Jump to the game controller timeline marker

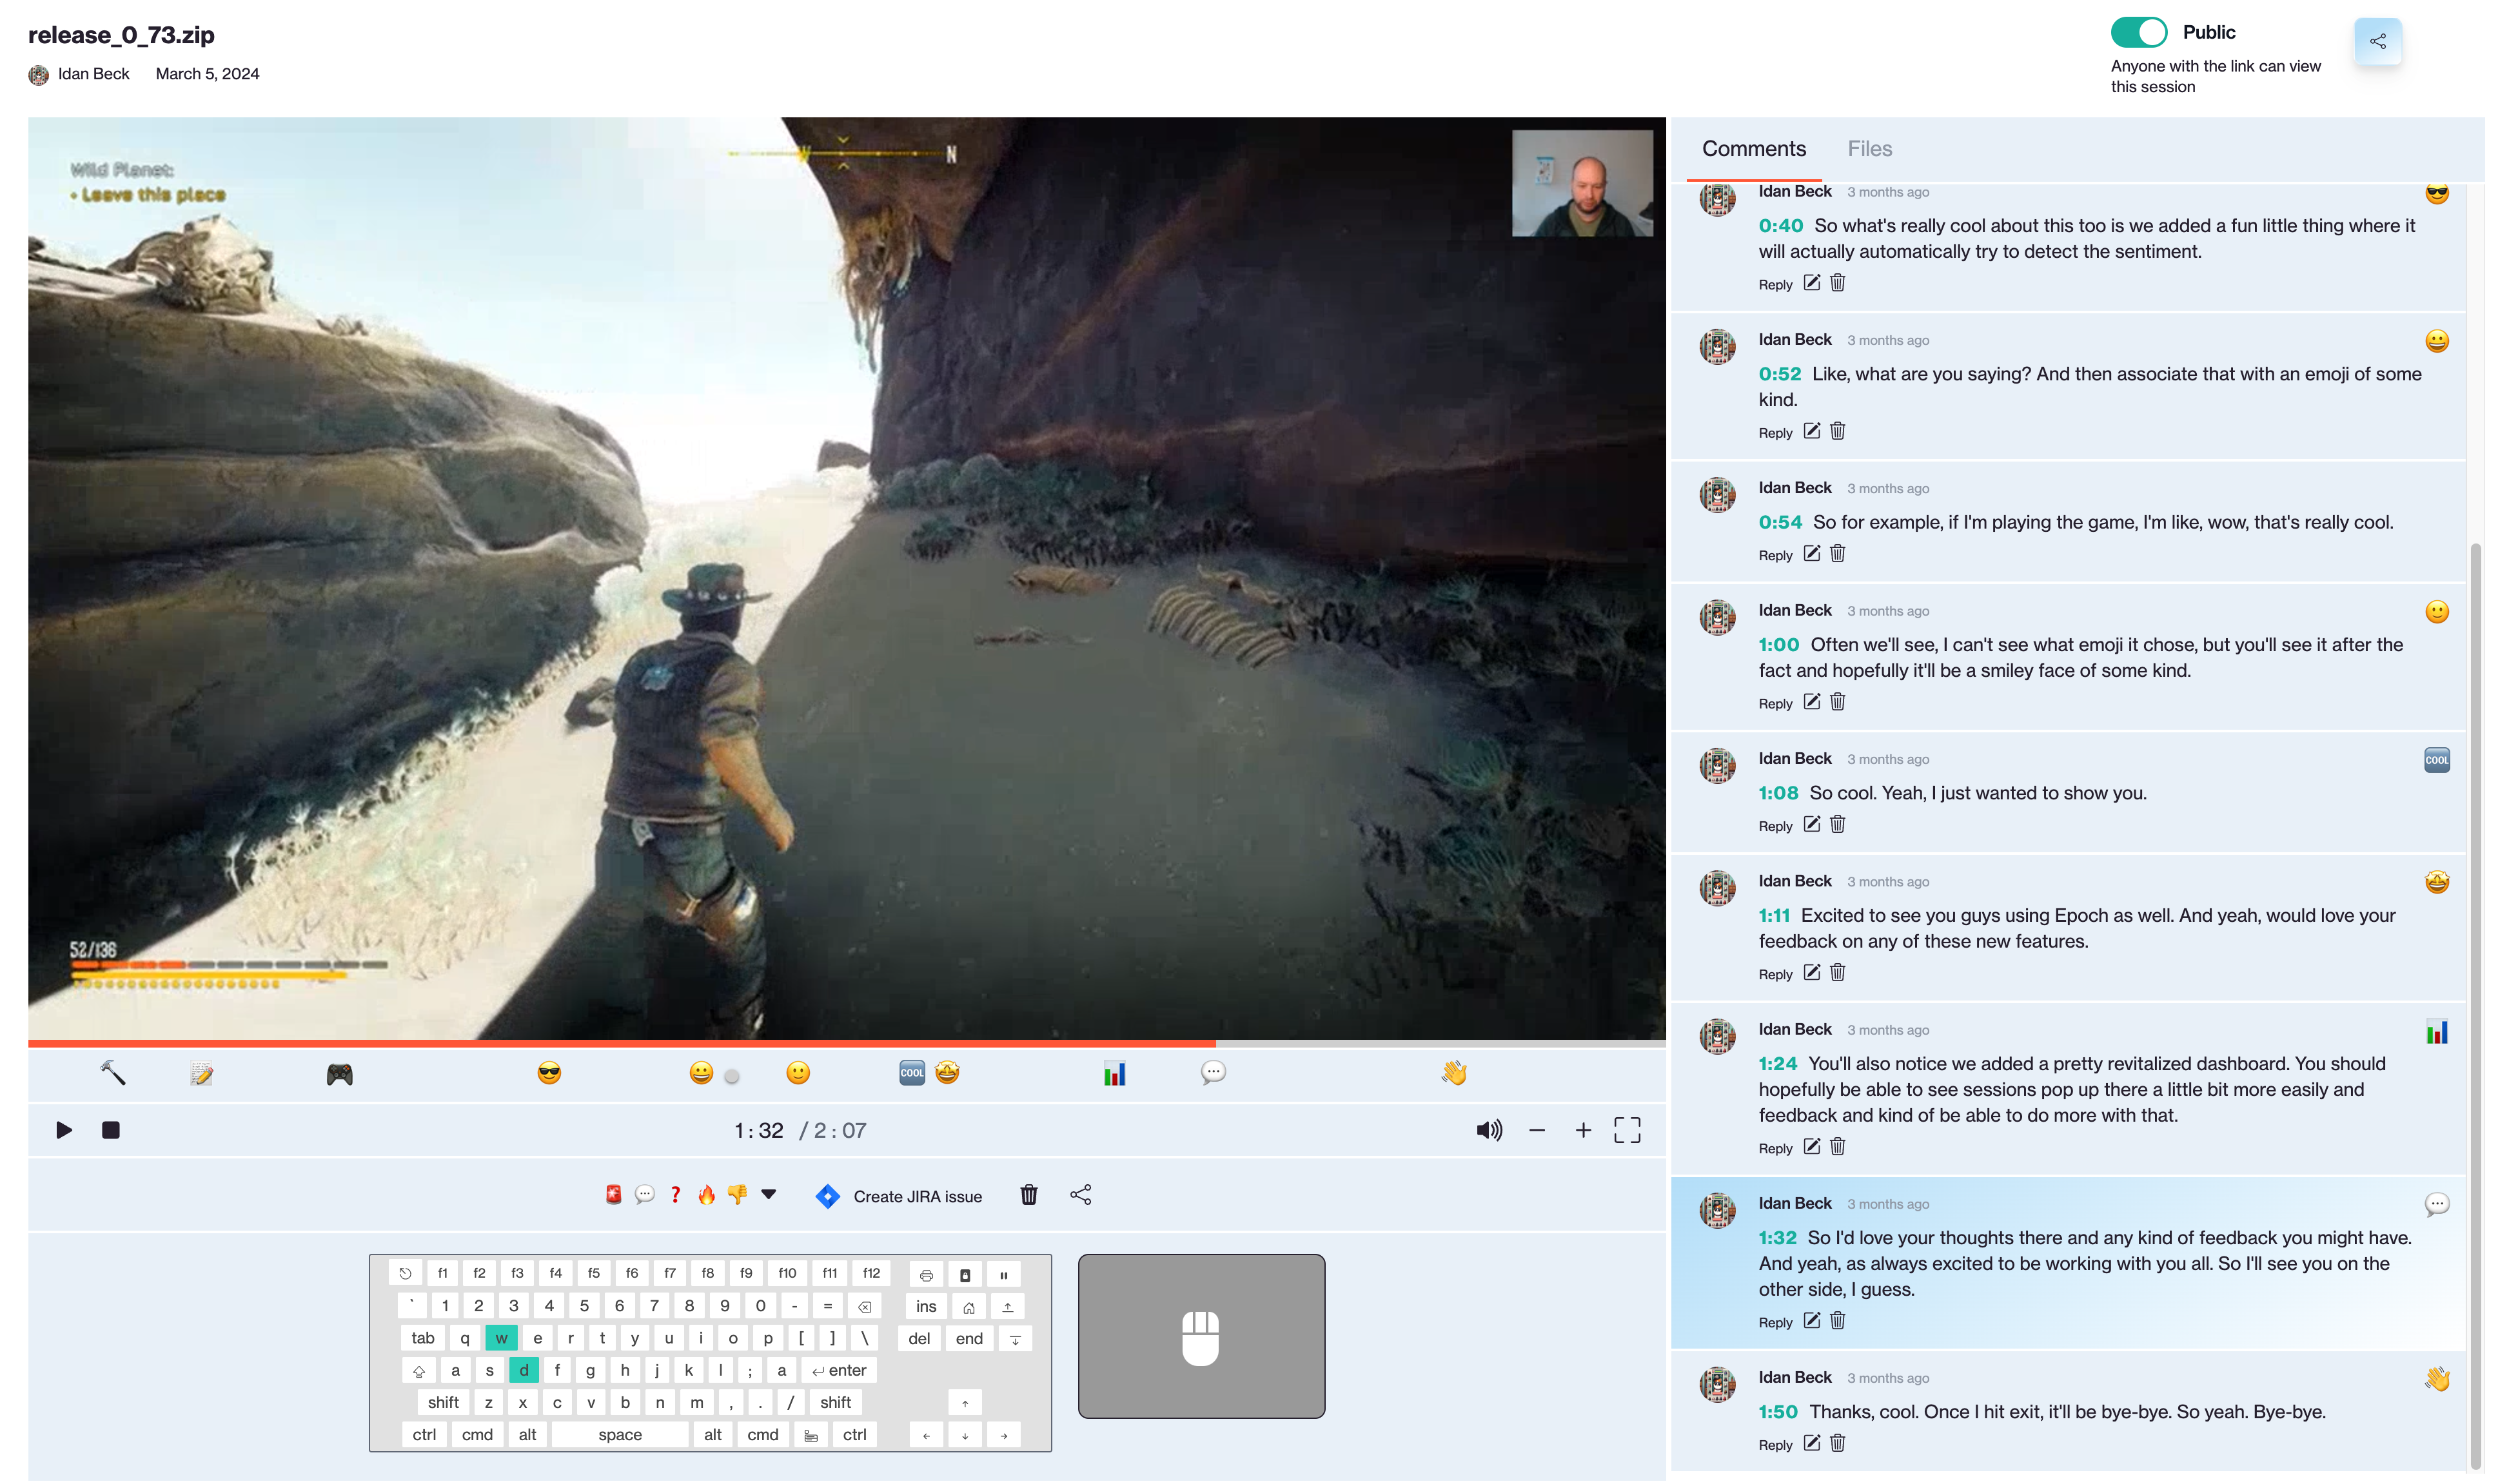339,1074
